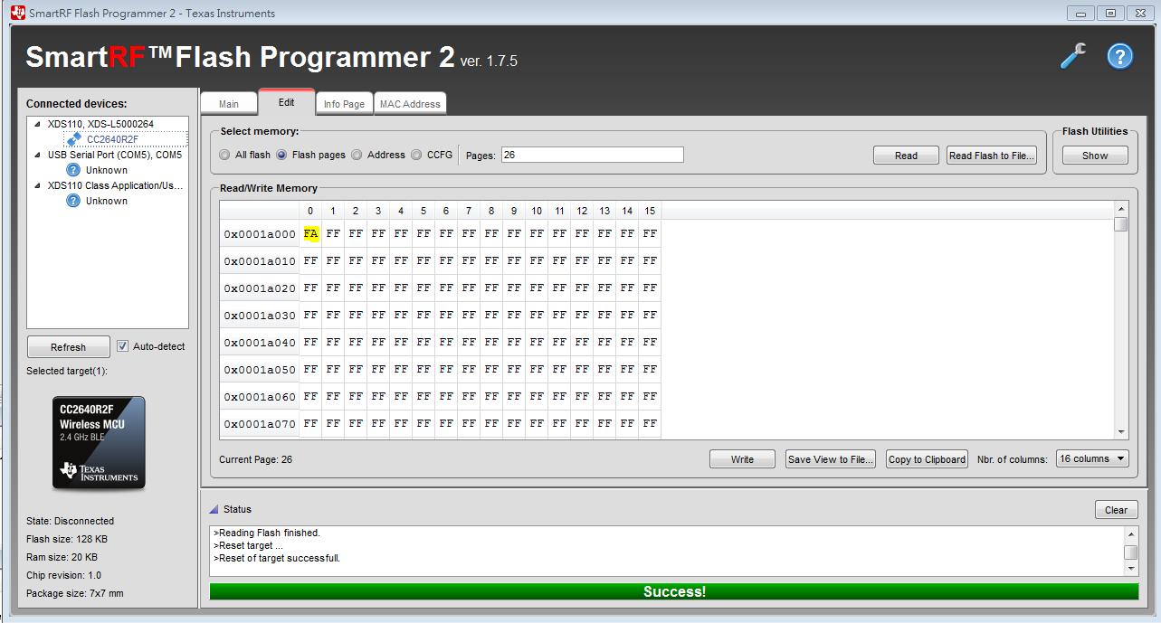Click 'Flash size: 128 KB' text

click(x=67, y=539)
